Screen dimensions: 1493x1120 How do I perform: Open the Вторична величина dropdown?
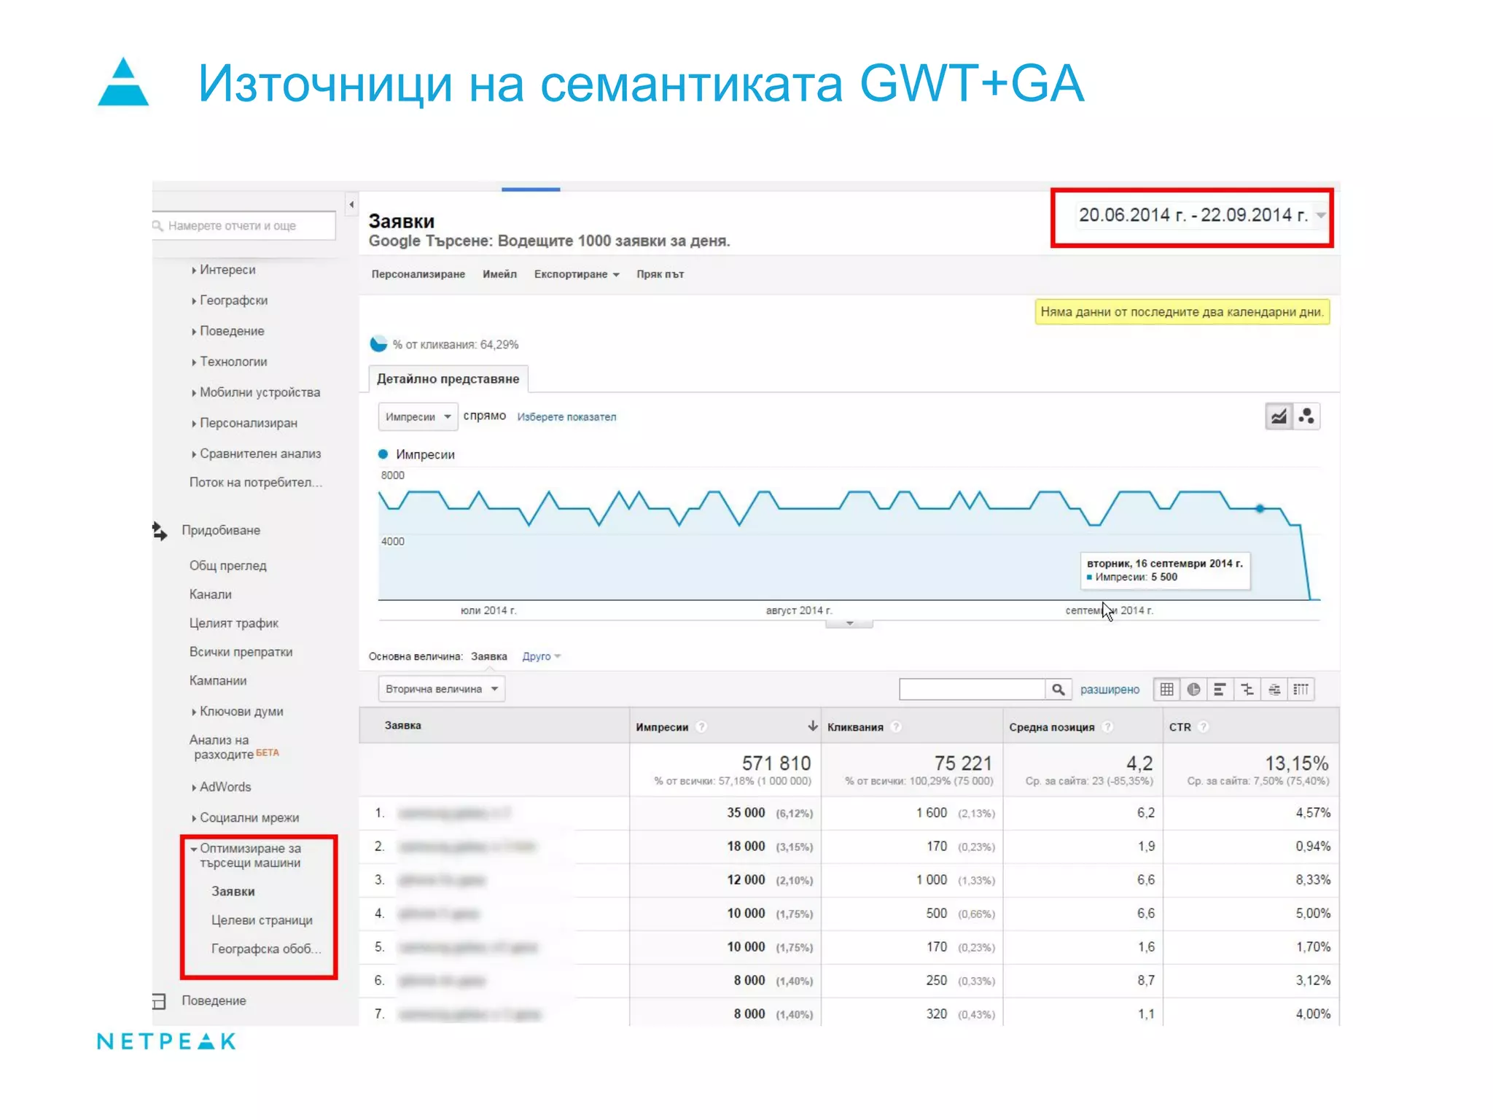tap(441, 689)
